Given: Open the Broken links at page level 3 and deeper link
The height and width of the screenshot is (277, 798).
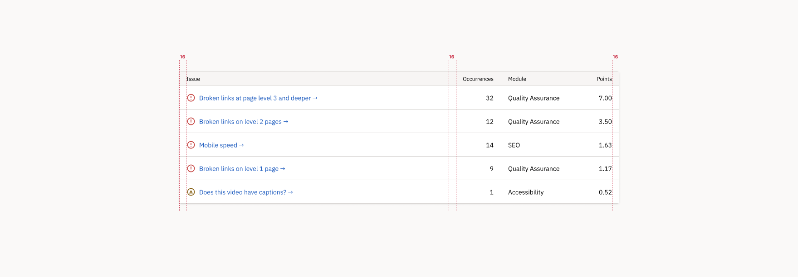Looking at the screenshot, I should 258,98.
